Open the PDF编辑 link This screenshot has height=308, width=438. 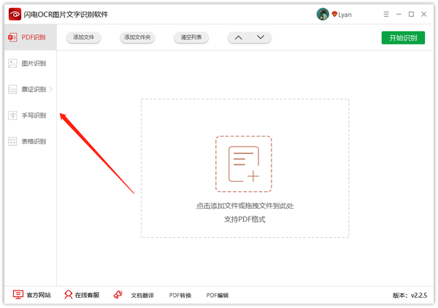(x=218, y=296)
